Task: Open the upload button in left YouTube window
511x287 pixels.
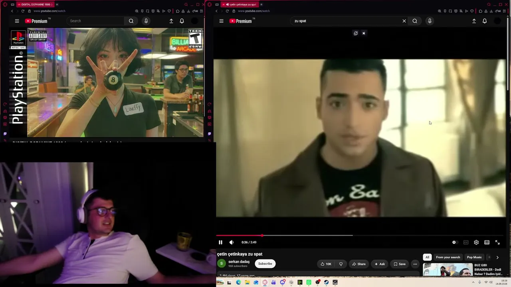Action: 171,21
